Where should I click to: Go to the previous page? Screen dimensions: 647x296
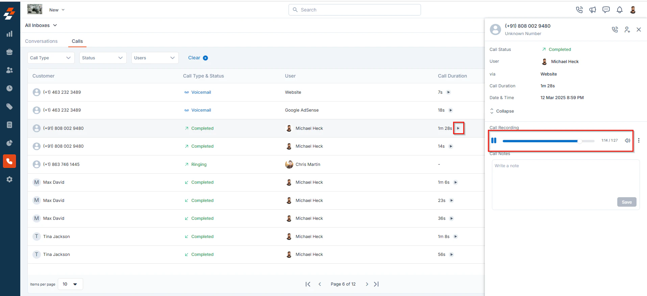(320, 284)
